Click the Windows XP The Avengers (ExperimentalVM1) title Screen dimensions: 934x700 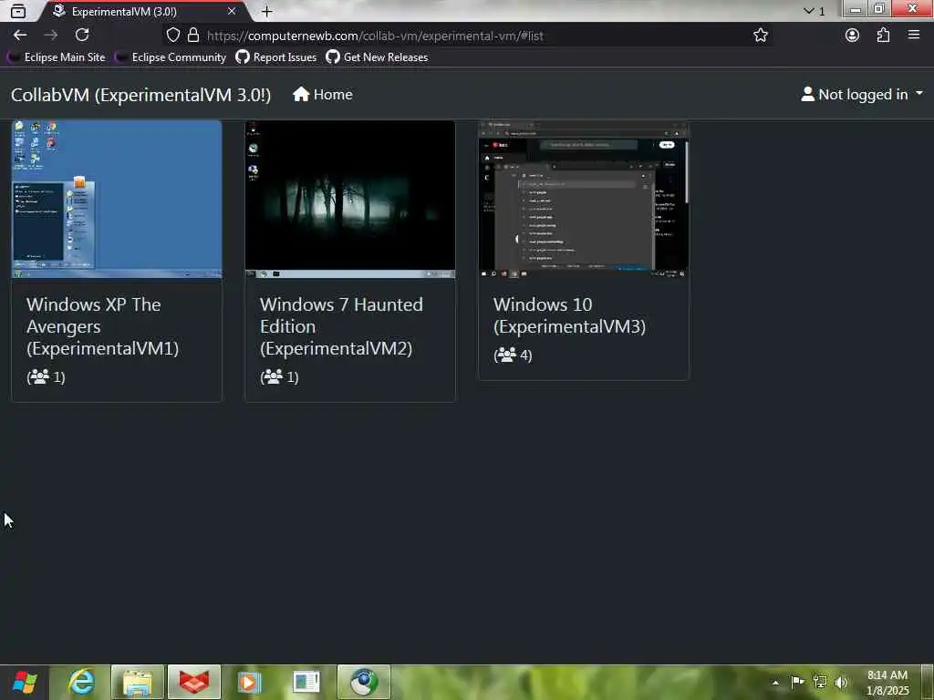103,326
